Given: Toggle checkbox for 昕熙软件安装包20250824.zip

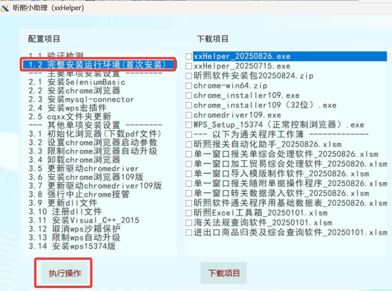Looking at the screenshot, I should point(189,76).
